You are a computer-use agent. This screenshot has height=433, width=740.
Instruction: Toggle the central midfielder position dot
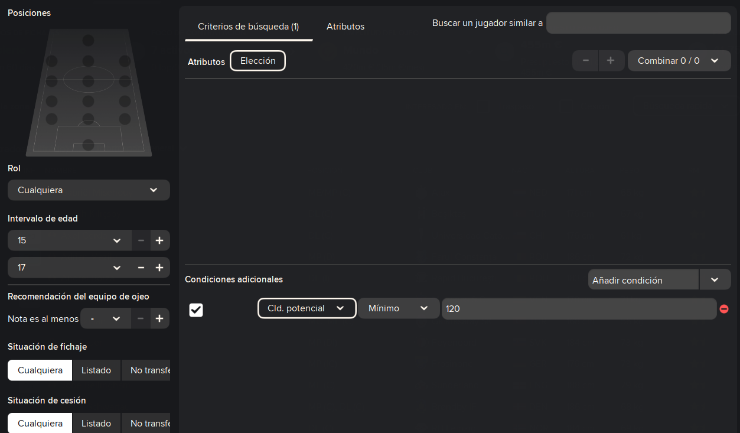tap(88, 80)
